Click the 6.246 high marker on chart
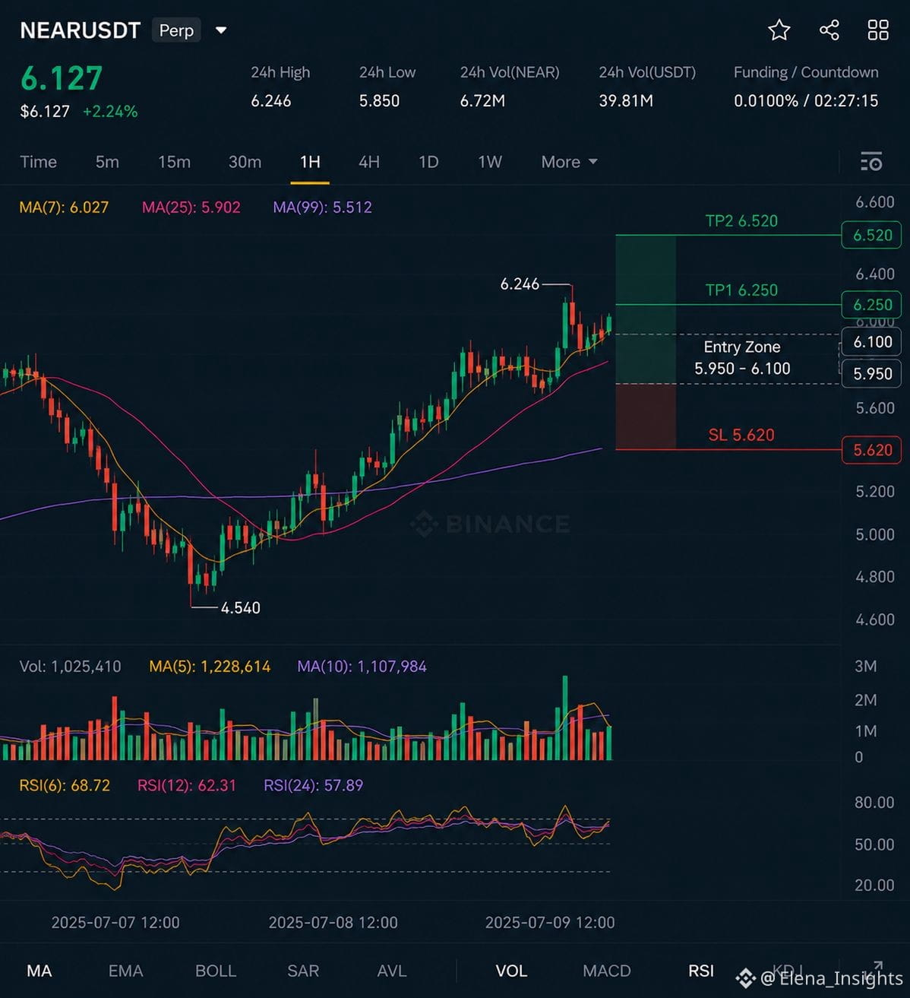 click(520, 284)
